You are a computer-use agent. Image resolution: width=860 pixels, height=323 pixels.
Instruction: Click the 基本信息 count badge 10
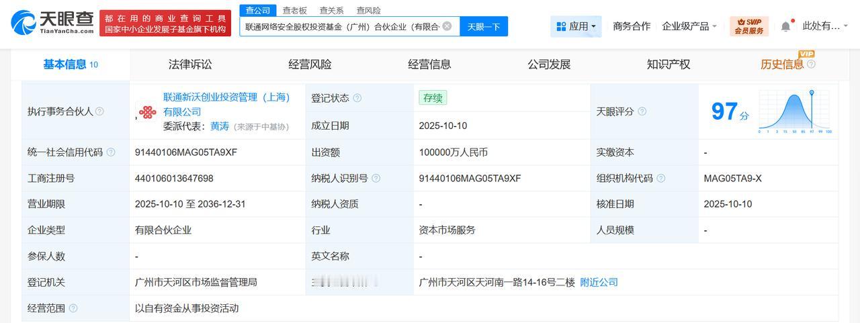pos(93,65)
